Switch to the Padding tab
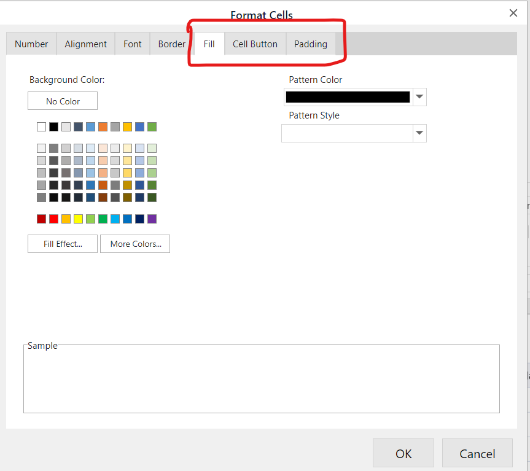This screenshot has height=471, width=530. (310, 44)
